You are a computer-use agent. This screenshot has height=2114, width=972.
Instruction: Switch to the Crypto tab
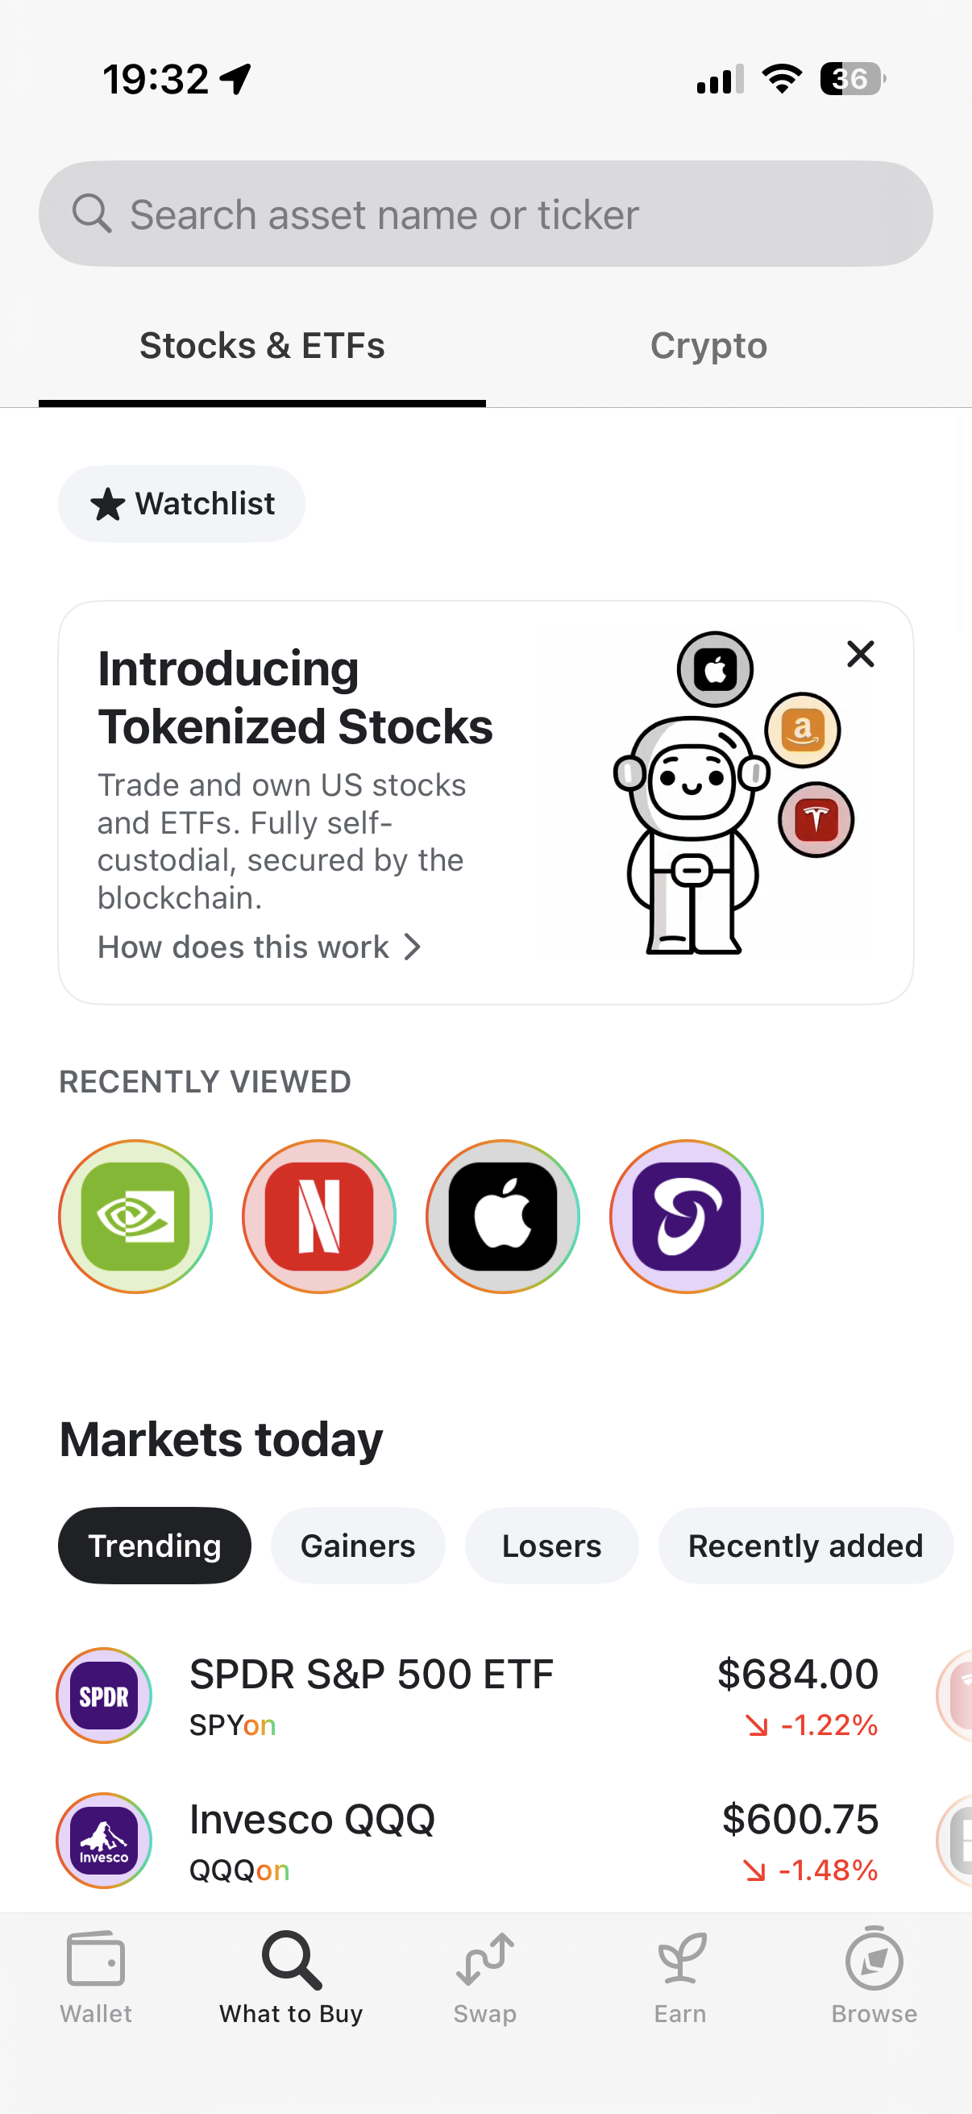click(708, 347)
